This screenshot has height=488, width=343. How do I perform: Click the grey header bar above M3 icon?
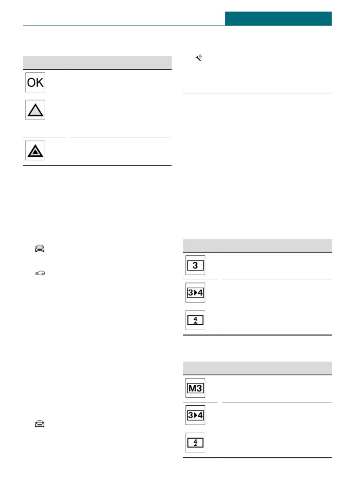tap(258, 368)
